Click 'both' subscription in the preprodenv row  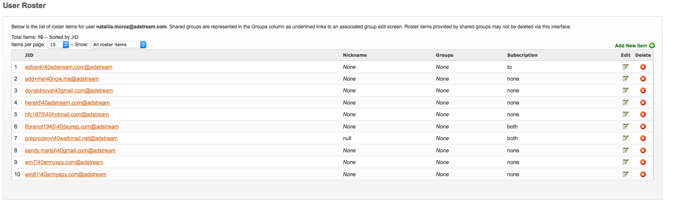click(512, 138)
